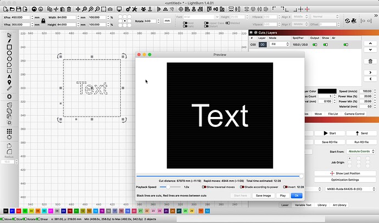Select the Offset Shapes tool
Screen dimensions: 379x223
click(9, 97)
